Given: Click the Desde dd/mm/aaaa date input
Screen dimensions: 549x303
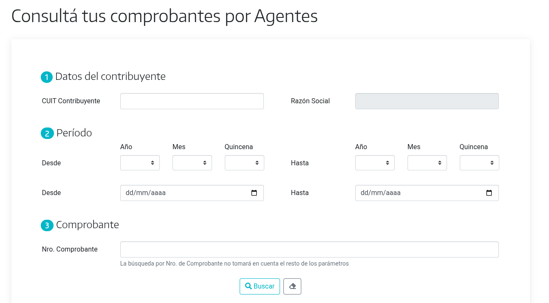Looking at the screenshot, I should click(x=183, y=193).
